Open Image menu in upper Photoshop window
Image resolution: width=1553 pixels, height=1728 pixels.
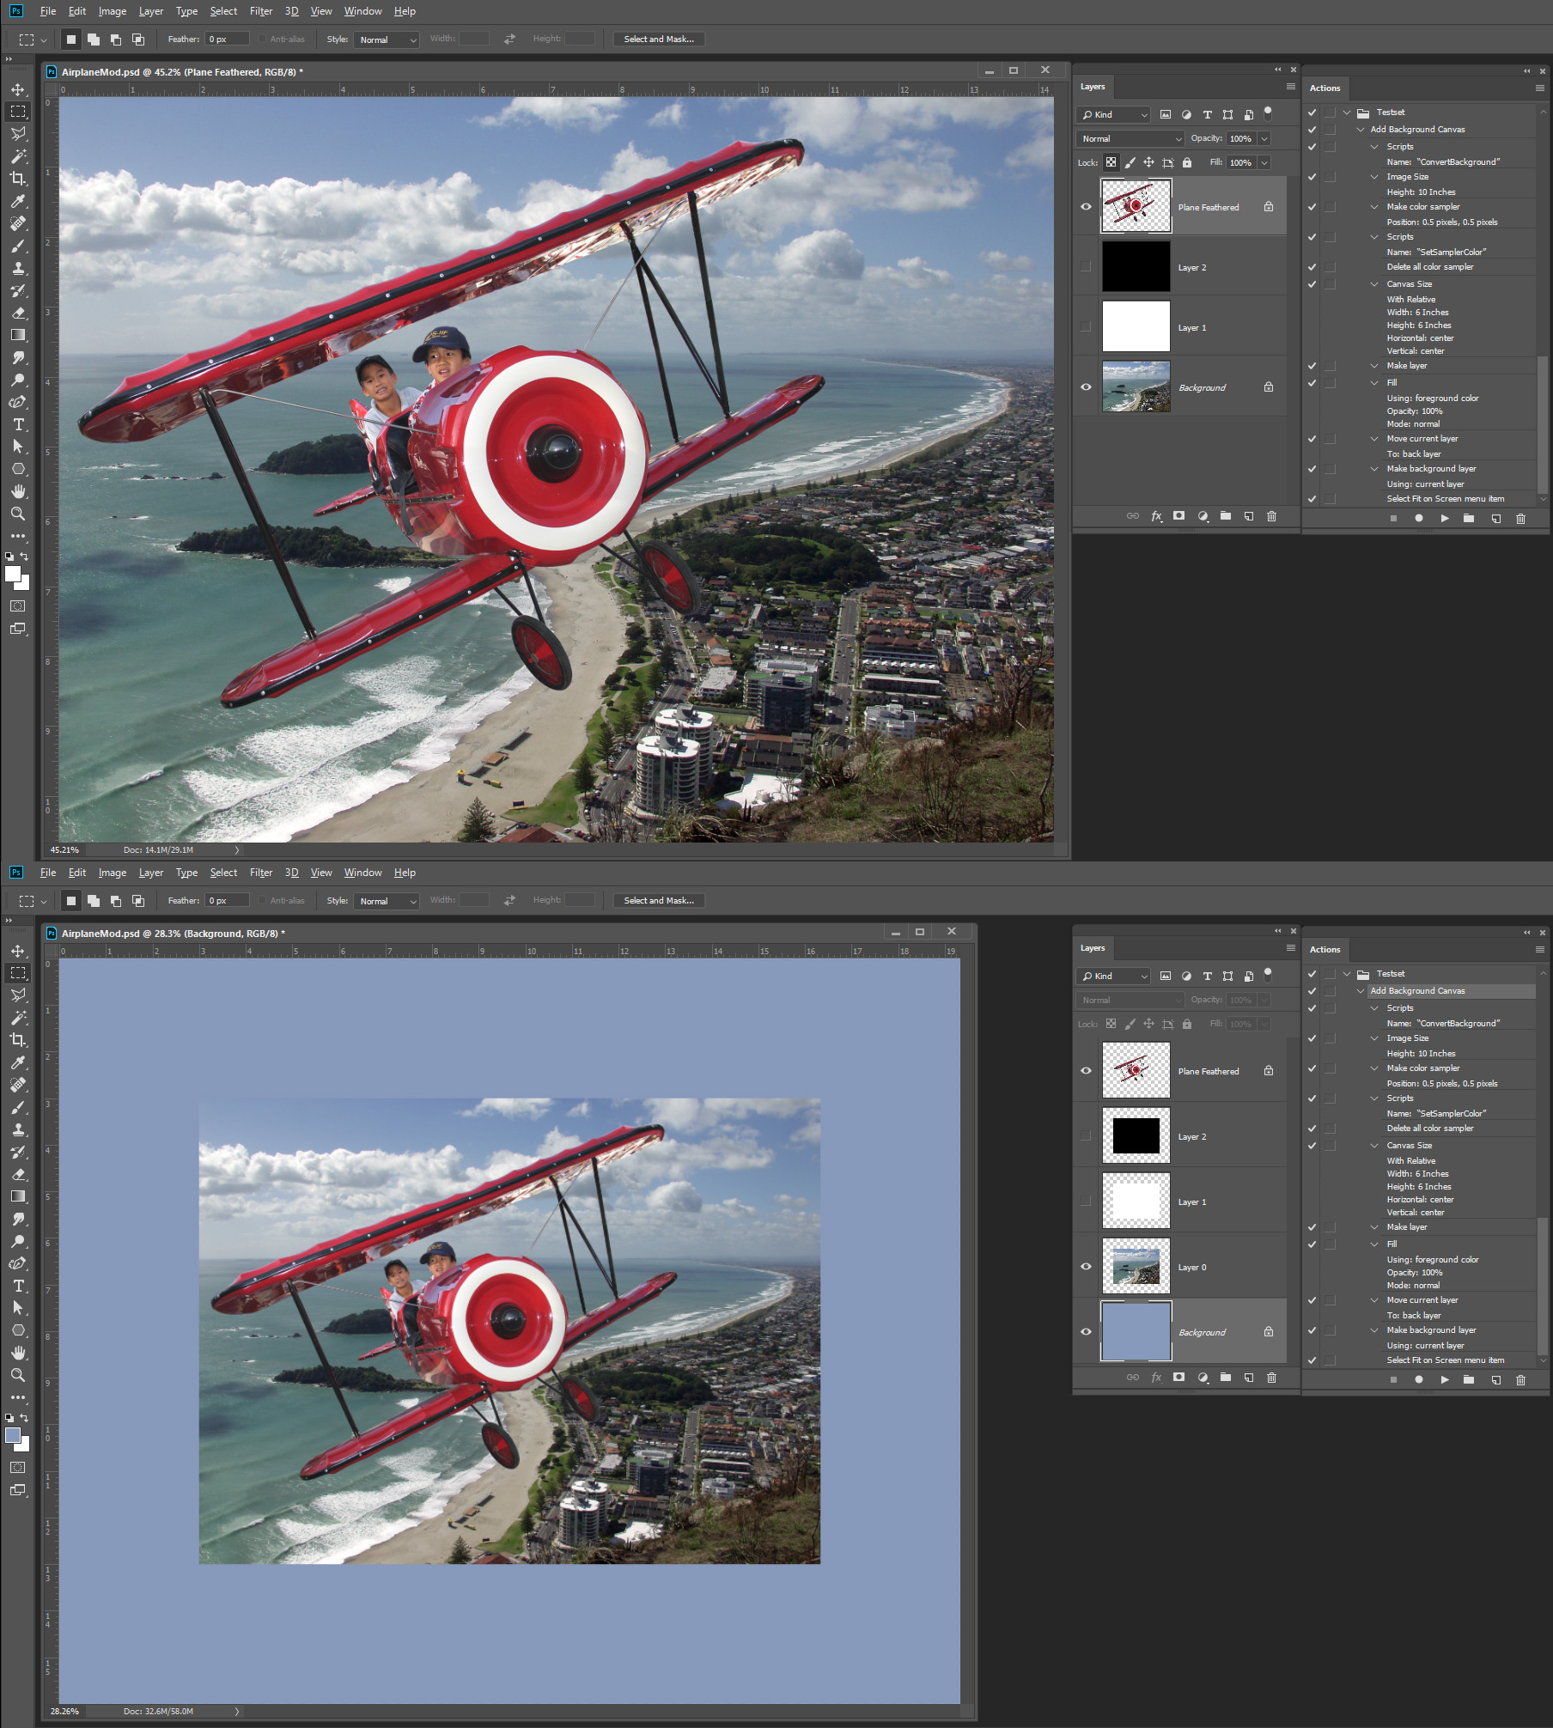pos(112,11)
